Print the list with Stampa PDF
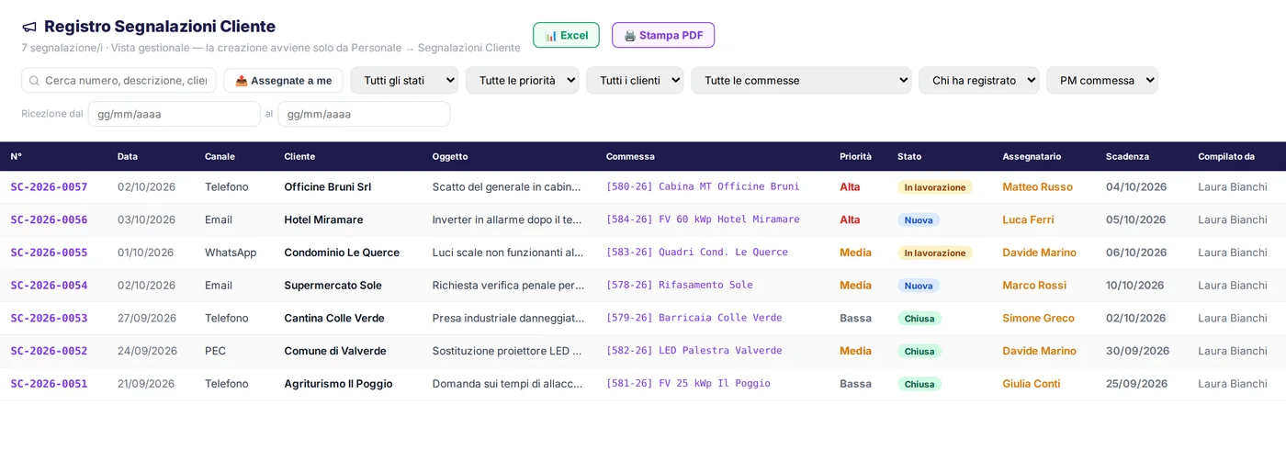Image resolution: width=1286 pixels, height=461 pixels. pyautogui.click(x=663, y=35)
